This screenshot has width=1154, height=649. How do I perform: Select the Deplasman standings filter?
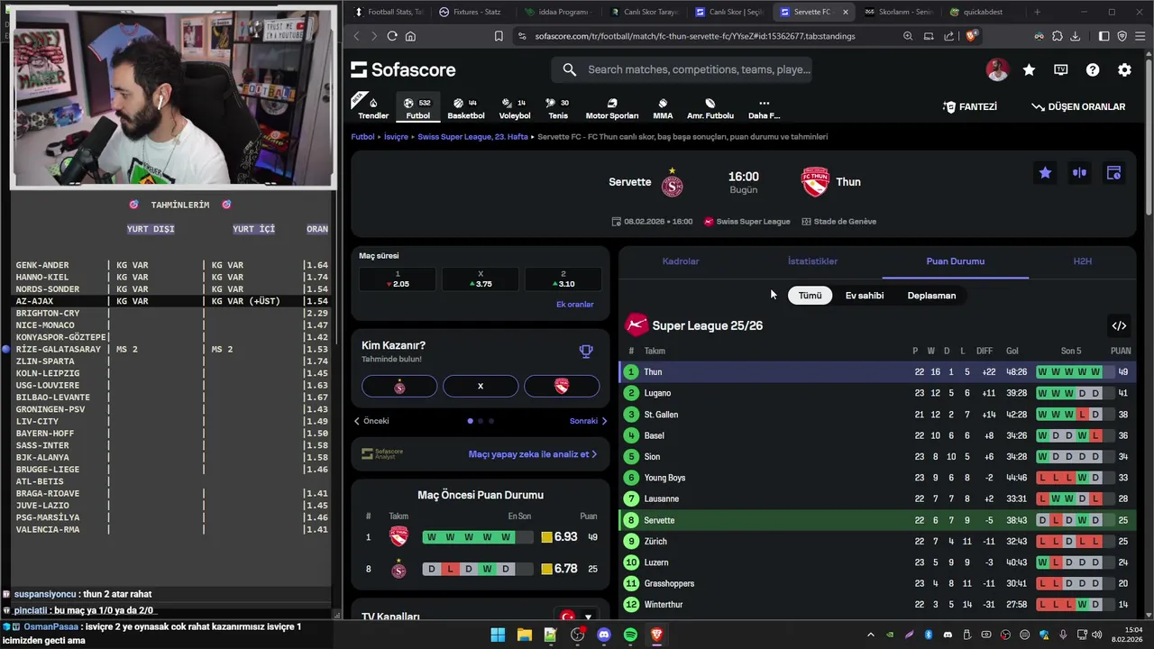coord(931,296)
